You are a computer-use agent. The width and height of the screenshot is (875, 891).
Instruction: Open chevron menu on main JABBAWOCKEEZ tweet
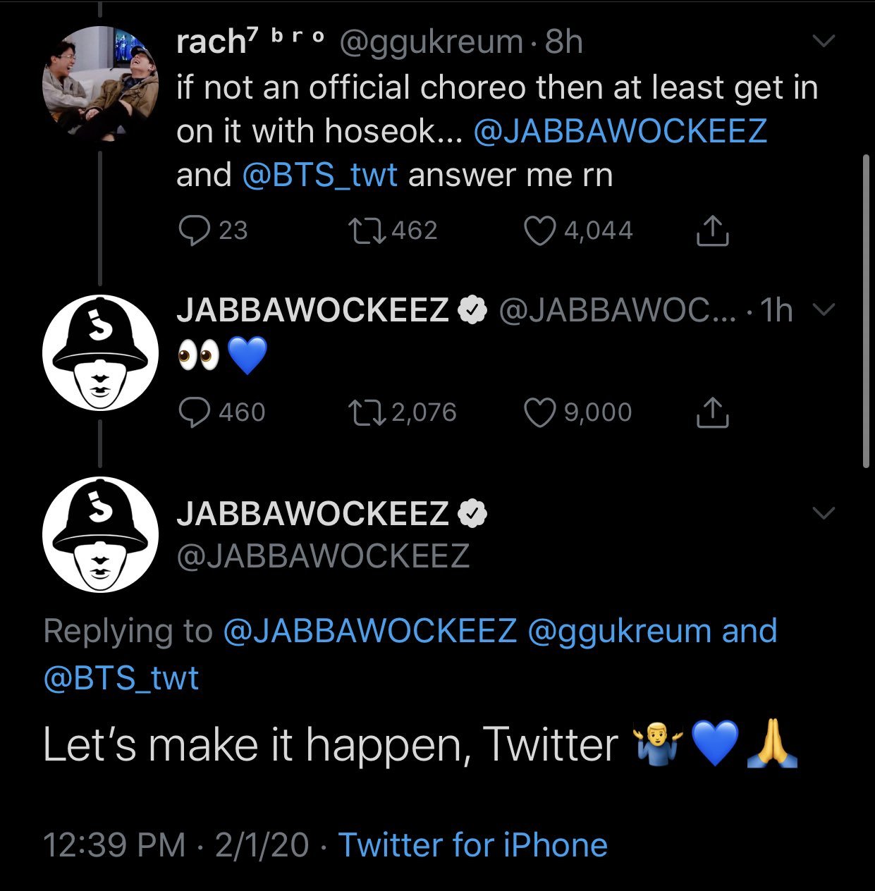tap(824, 512)
